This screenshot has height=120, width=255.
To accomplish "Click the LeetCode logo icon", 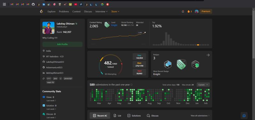I will point(41,11).
